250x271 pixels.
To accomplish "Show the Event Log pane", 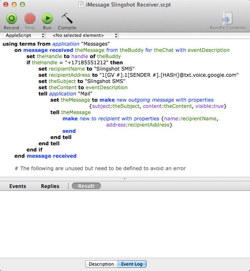I will pyautogui.click(x=132, y=264).
